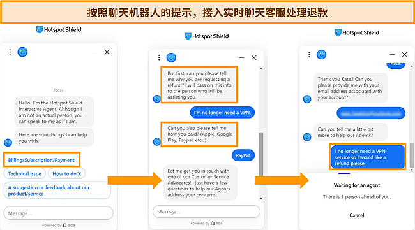
Task: Click the bot avatar in left chat header
Action: coord(22,52)
